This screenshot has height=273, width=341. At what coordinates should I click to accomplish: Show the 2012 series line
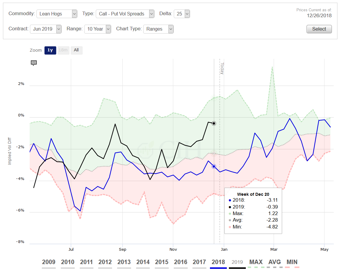click(x=105, y=262)
